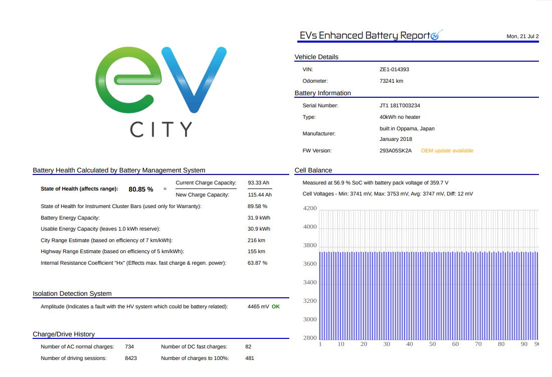Click the Current Charge Capacity 93.33 Ah value
This screenshot has height=377, width=552.
259,182
